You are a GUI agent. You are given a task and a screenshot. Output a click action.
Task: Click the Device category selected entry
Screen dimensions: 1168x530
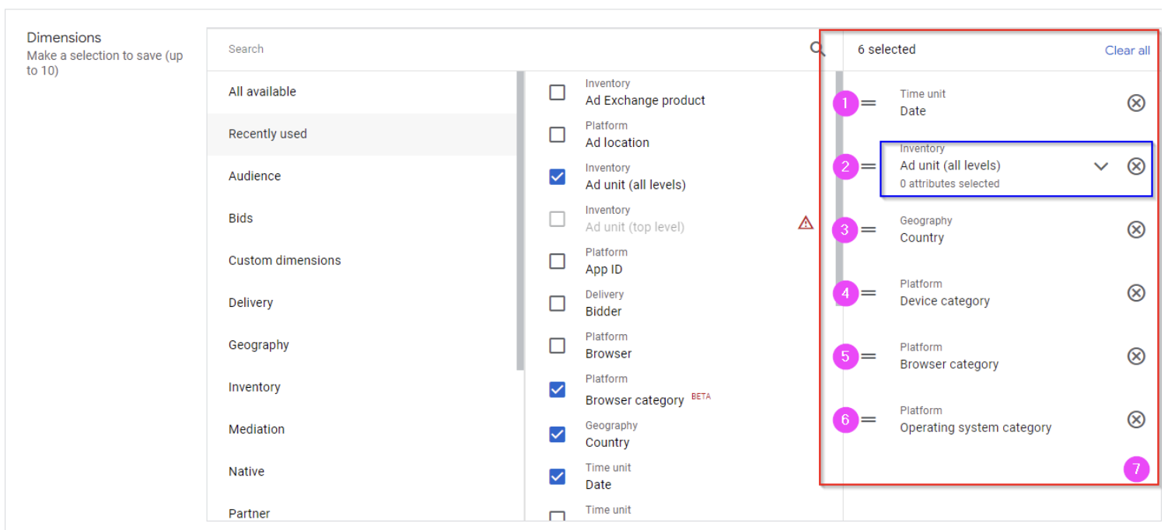point(945,292)
